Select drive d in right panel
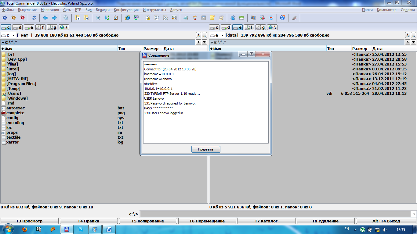 click(x=226, y=27)
